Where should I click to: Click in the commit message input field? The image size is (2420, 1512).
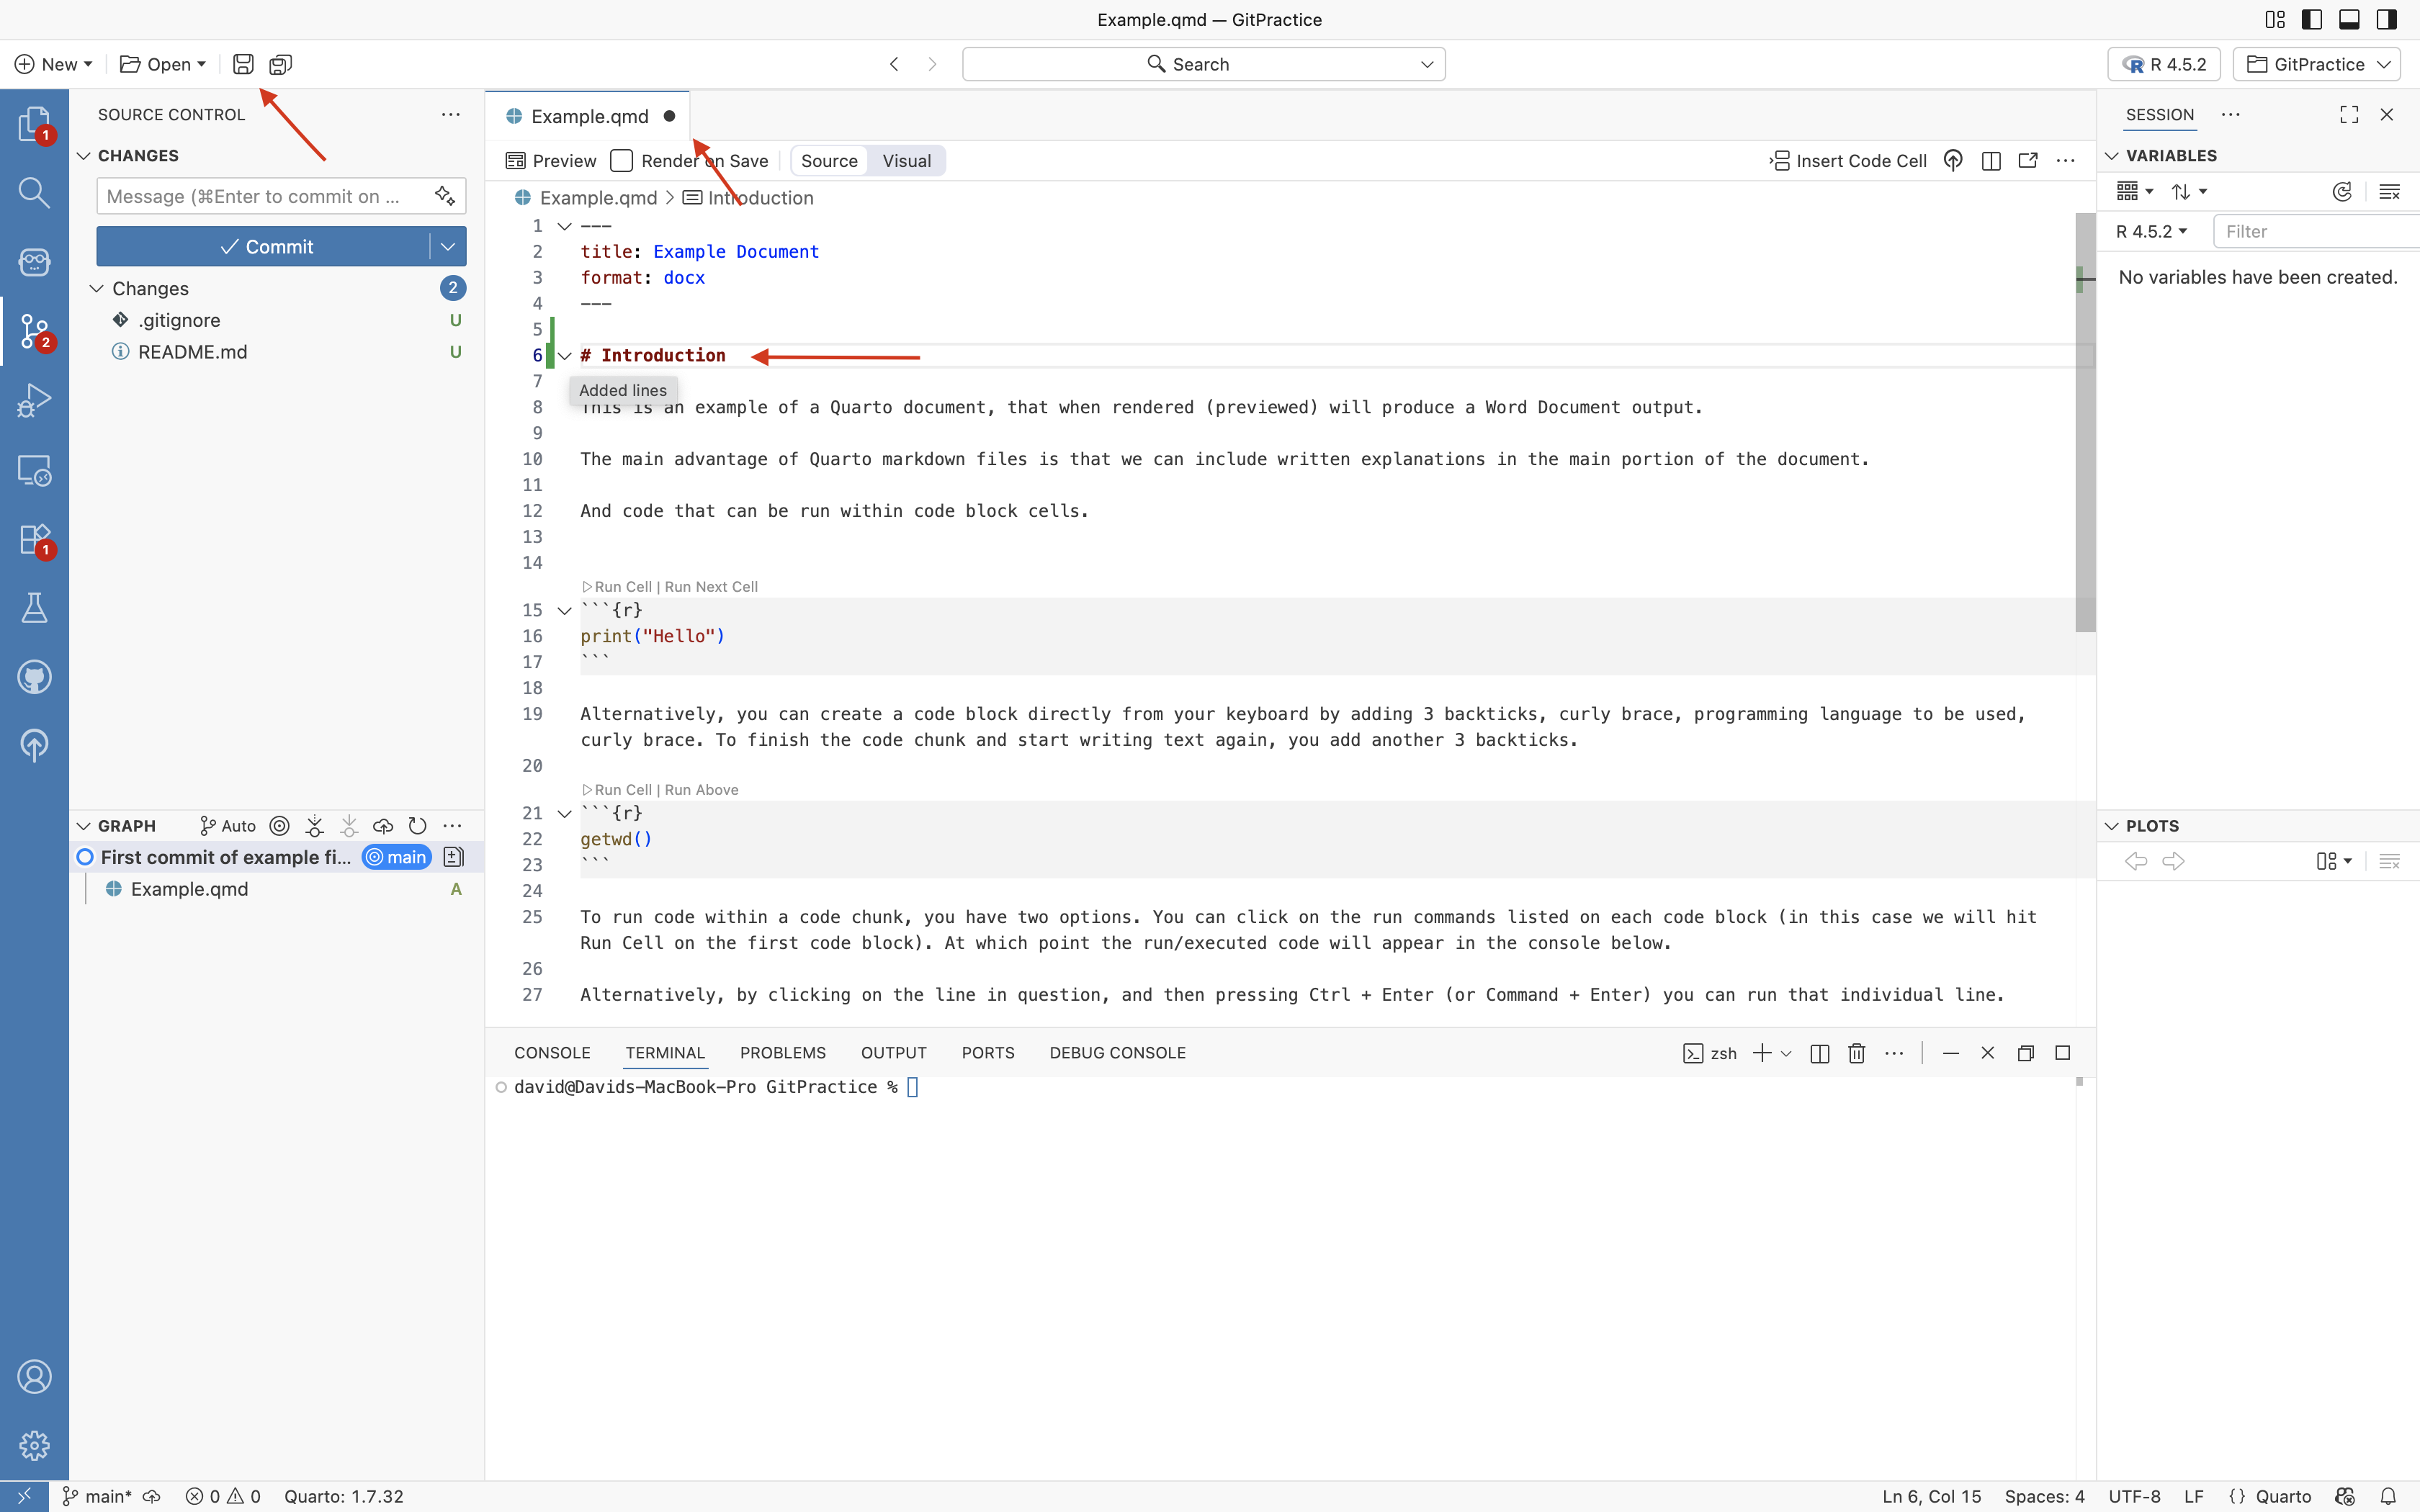[x=260, y=196]
